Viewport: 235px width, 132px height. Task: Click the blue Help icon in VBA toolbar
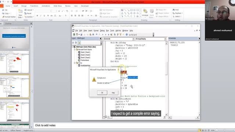[x=127, y=34]
